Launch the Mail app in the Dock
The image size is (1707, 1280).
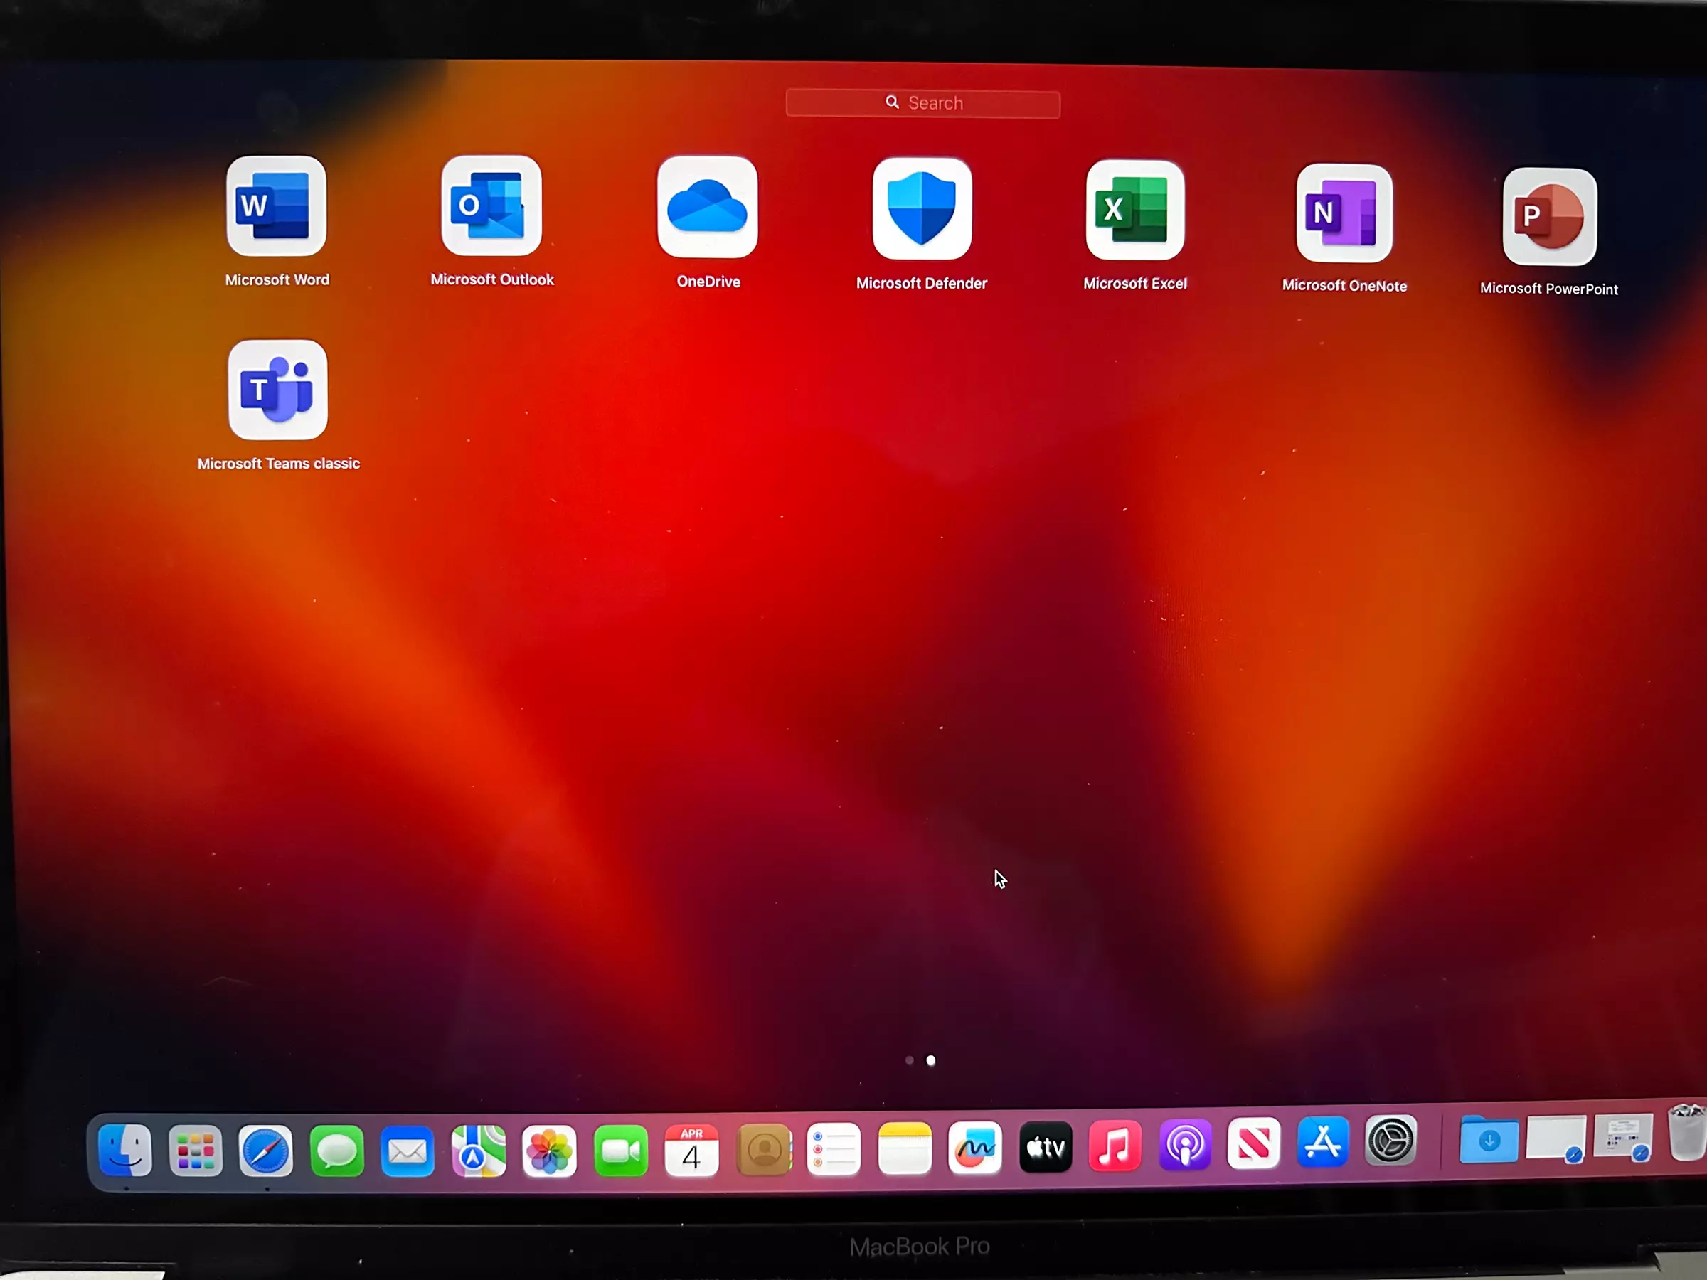pyautogui.click(x=408, y=1151)
